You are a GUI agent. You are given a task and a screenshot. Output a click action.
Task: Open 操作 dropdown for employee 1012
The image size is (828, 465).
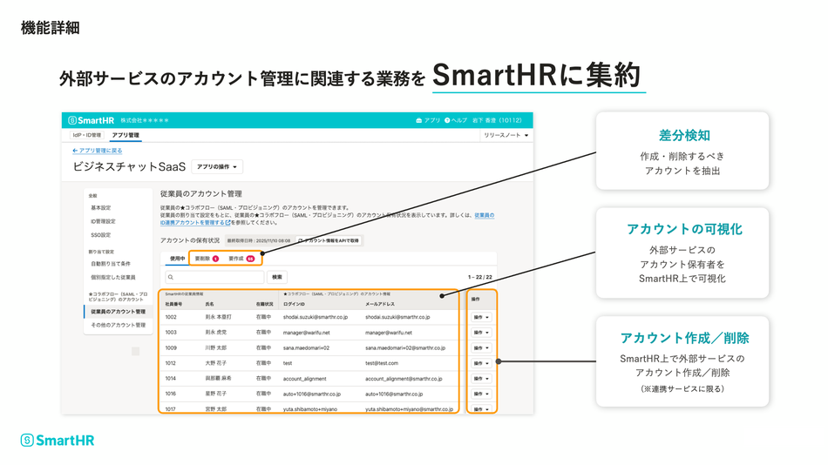click(481, 363)
